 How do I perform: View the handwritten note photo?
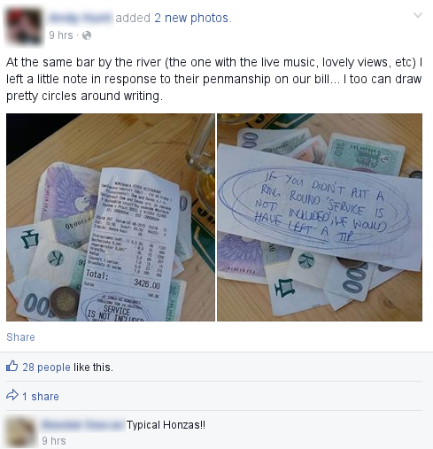pos(320,217)
